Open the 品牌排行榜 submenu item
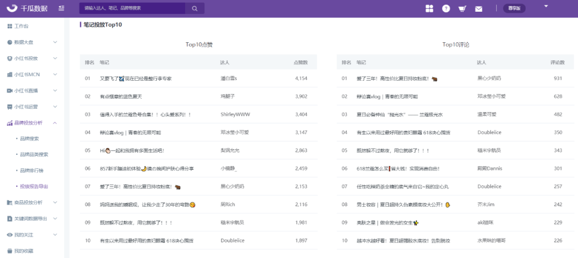 click(x=32, y=171)
